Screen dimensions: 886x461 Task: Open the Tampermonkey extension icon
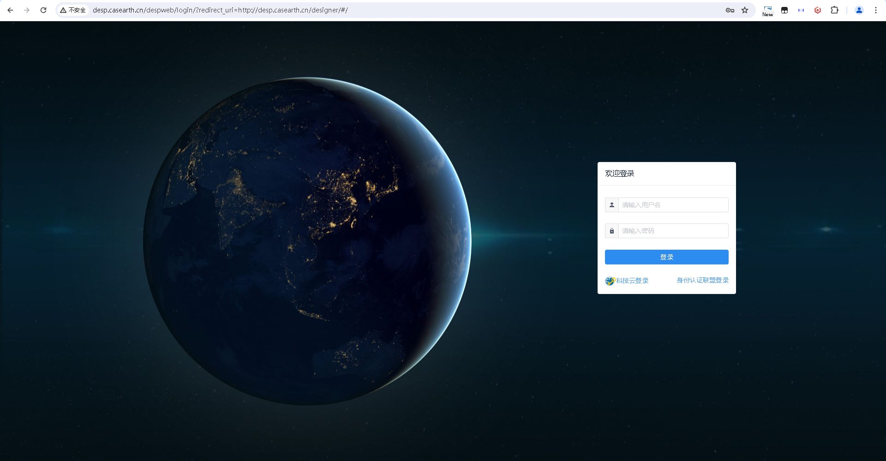click(784, 10)
